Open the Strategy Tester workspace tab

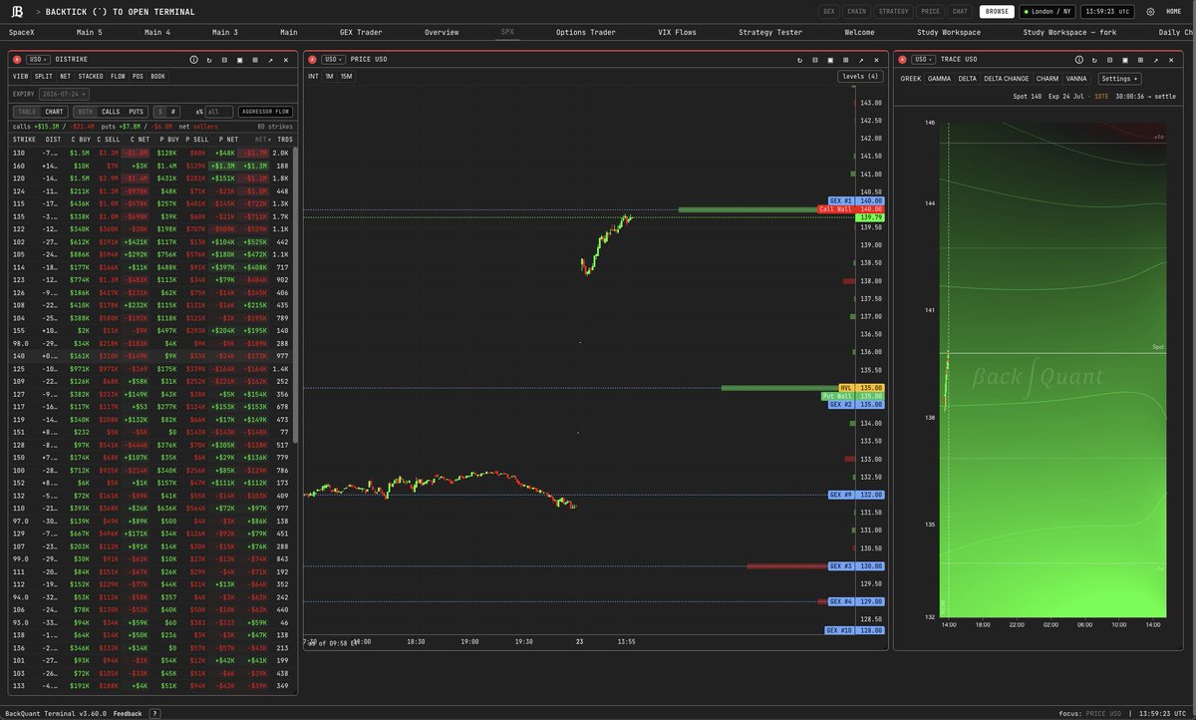pos(770,32)
